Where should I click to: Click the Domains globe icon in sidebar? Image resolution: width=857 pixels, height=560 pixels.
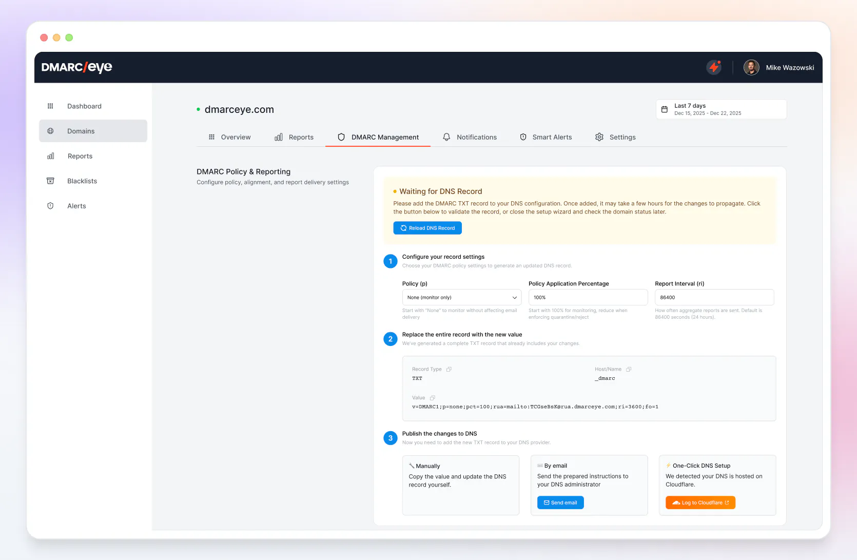pyautogui.click(x=50, y=131)
